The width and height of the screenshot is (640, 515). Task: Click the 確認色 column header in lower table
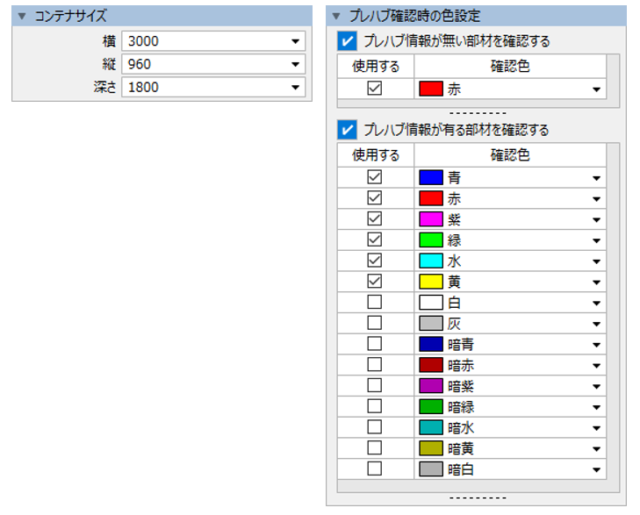coord(509,155)
